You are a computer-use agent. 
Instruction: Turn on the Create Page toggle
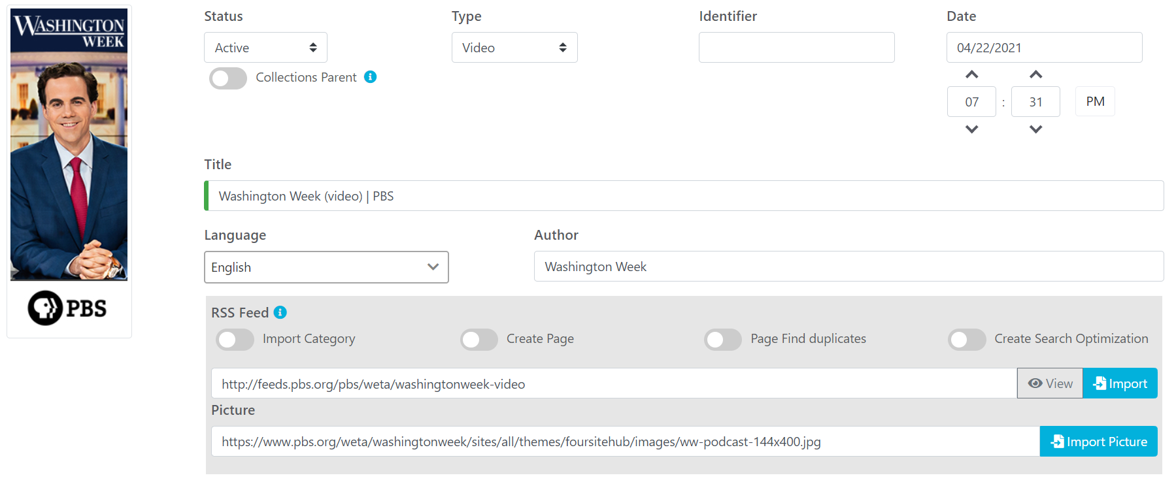click(479, 340)
